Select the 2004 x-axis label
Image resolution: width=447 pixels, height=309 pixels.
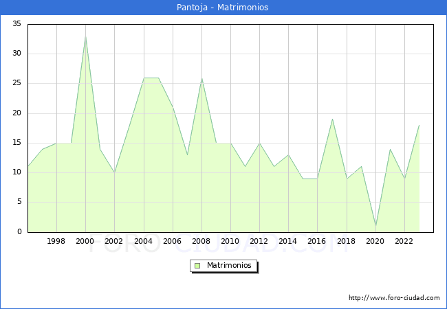[x=144, y=241]
